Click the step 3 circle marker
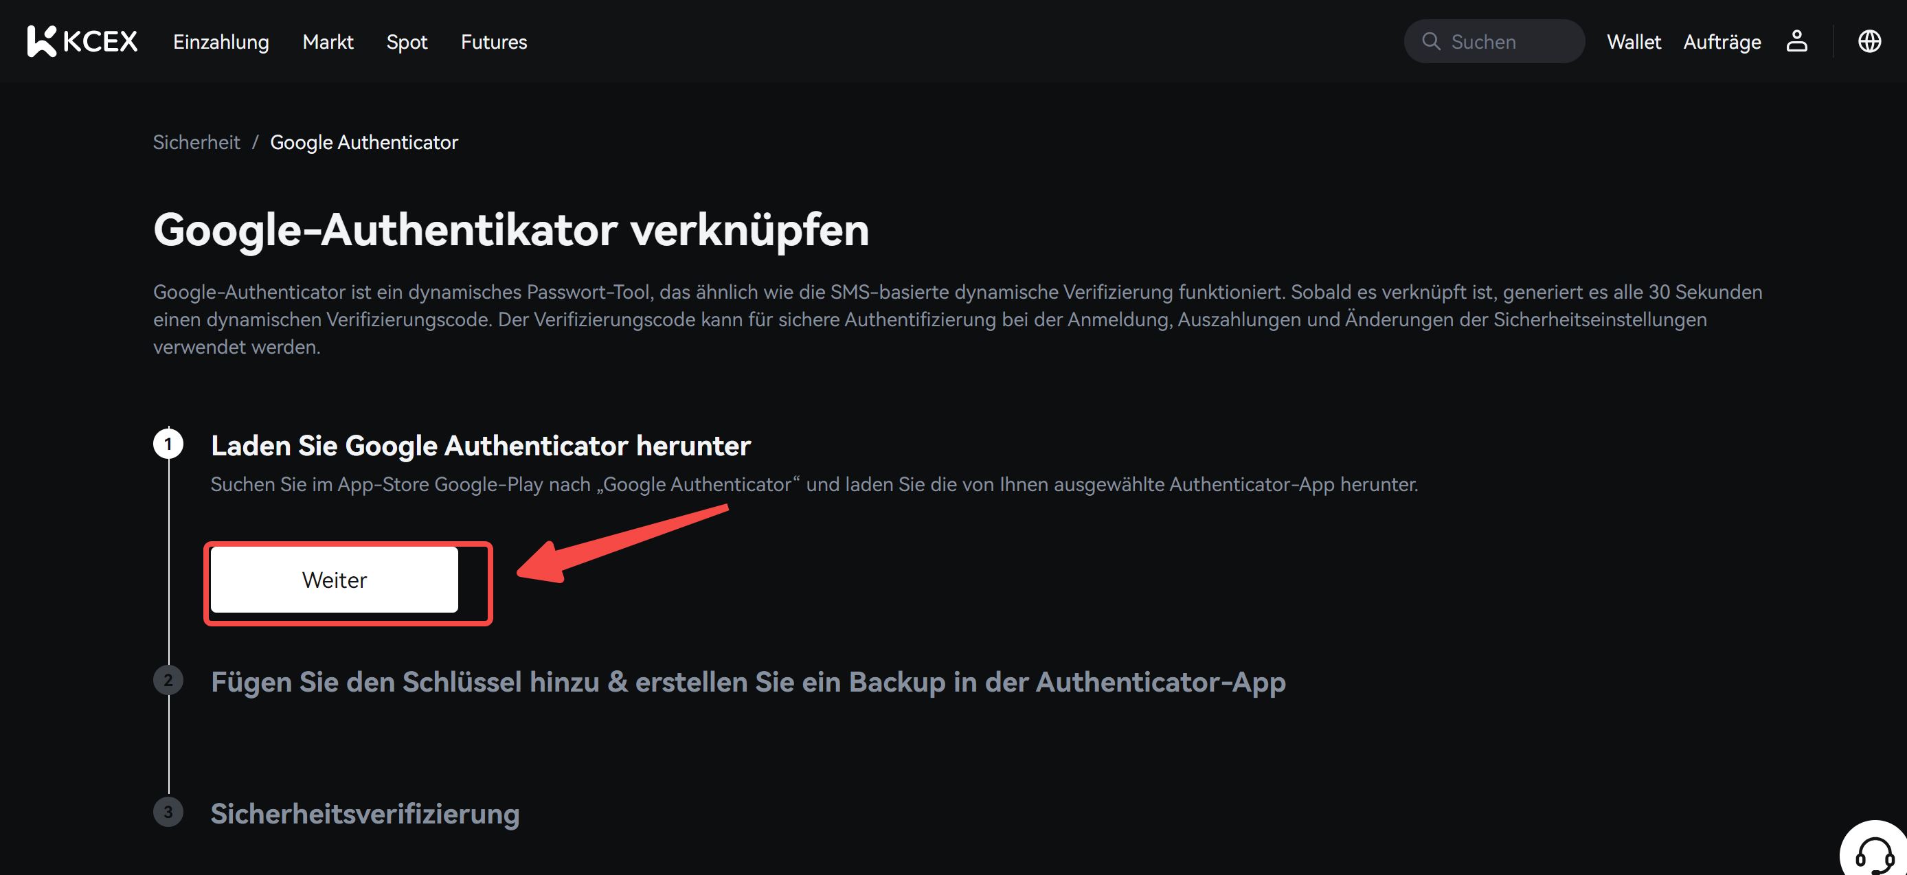The height and width of the screenshot is (875, 1907). pyautogui.click(x=168, y=812)
